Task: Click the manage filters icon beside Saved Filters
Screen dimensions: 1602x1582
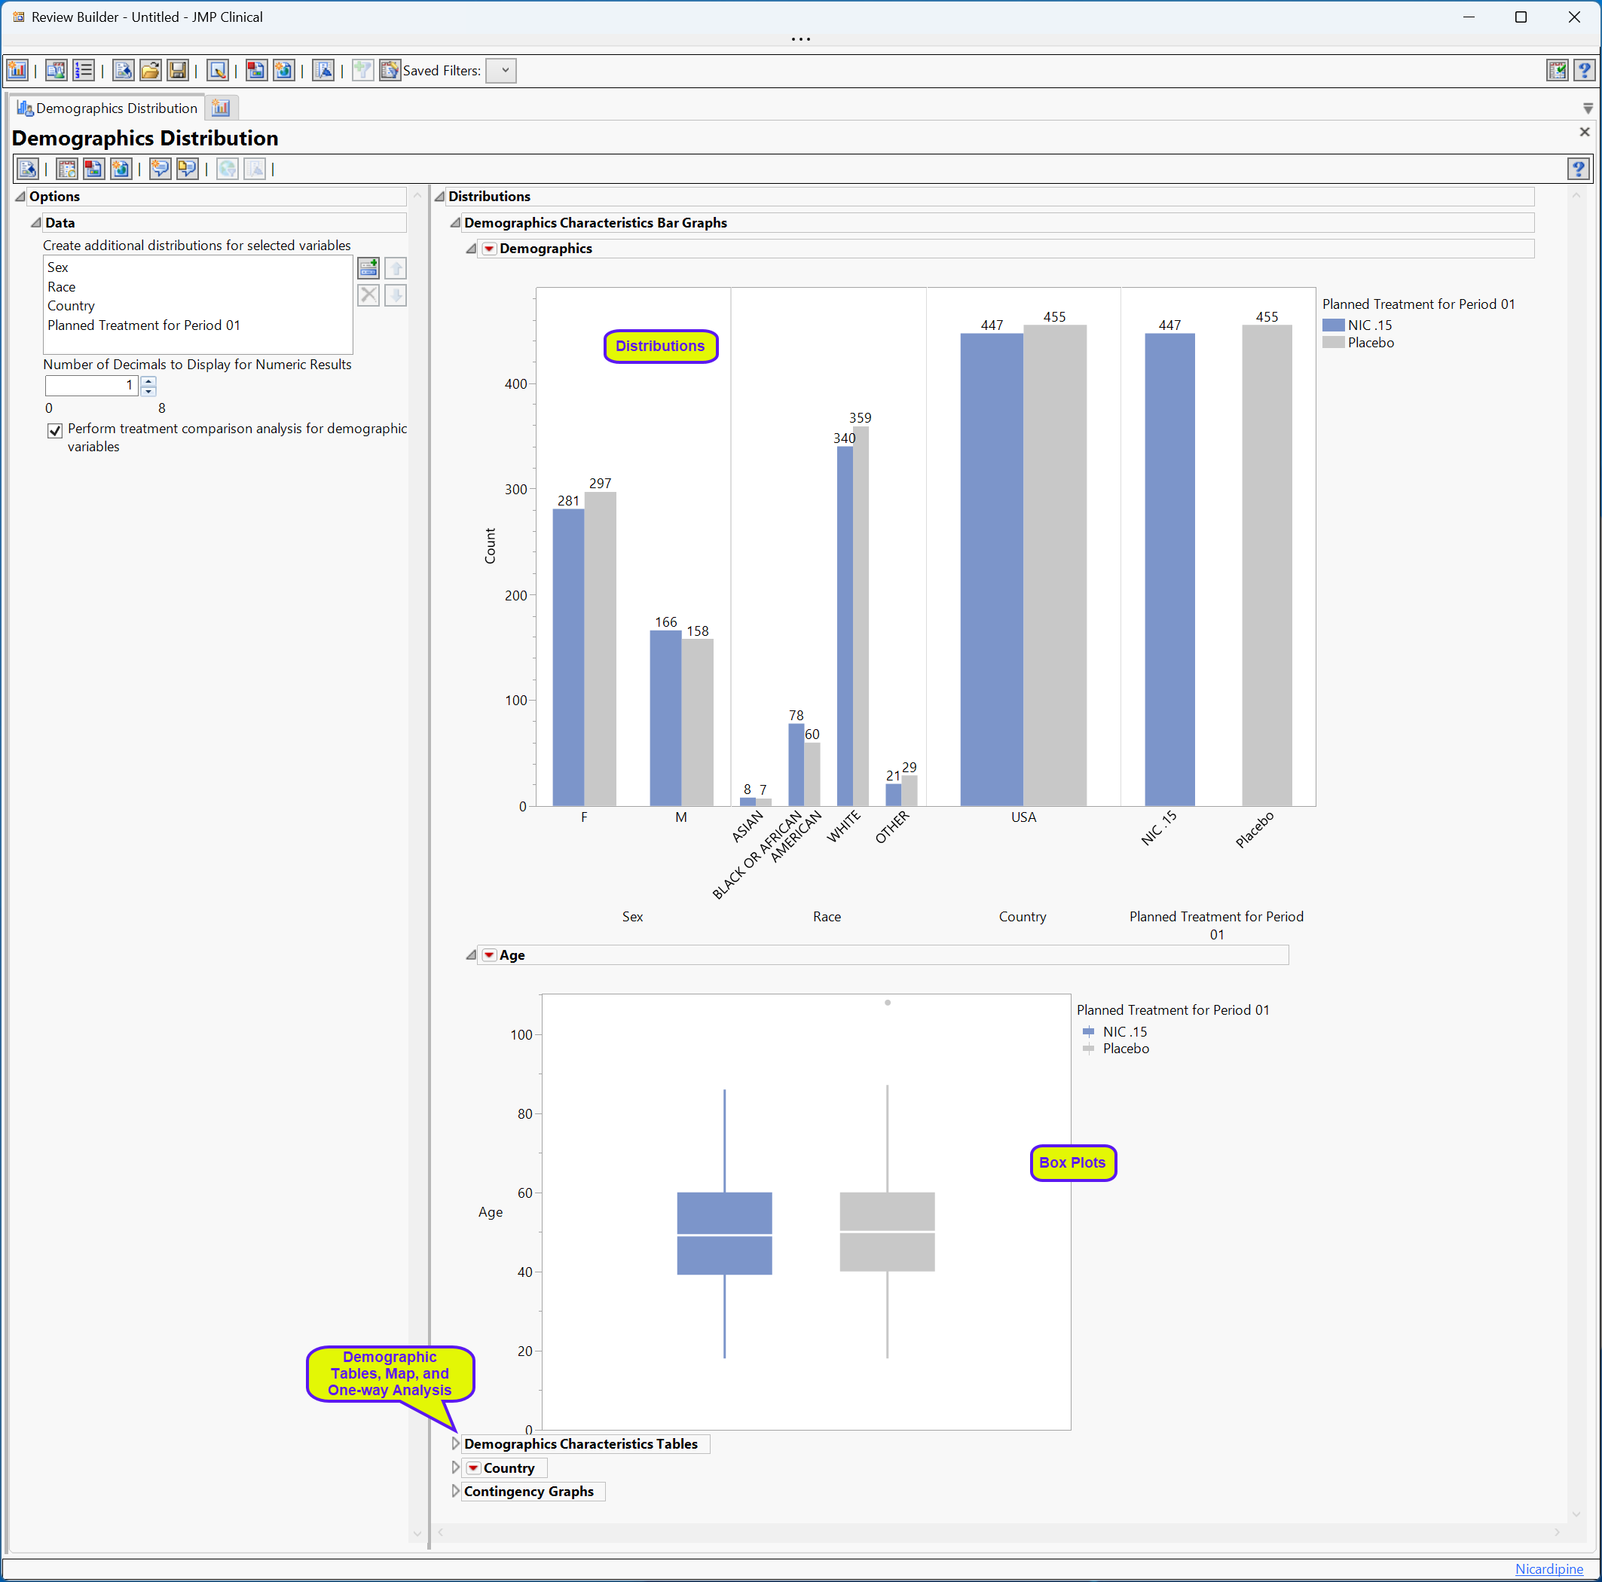Action: (390, 71)
